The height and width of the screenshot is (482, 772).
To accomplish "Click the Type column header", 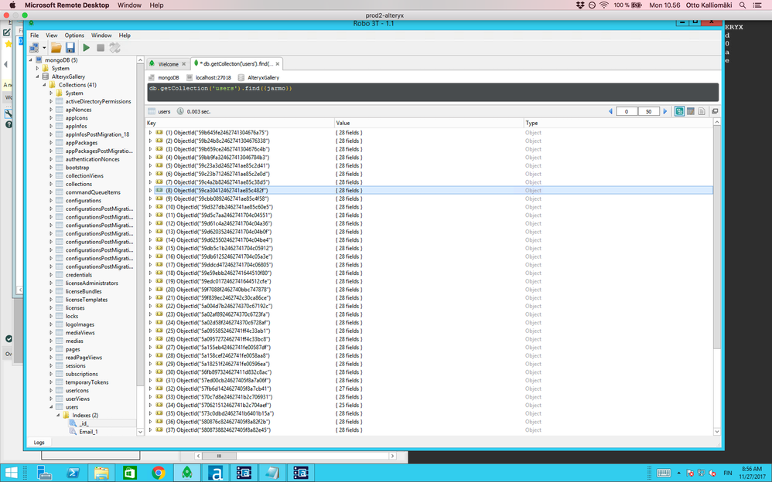I will (x=618, y=123).
